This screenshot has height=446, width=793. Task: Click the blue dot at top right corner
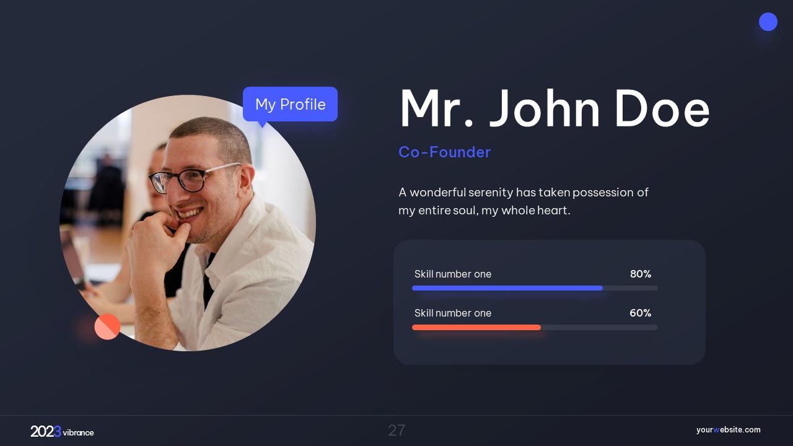tap(768, 22)
